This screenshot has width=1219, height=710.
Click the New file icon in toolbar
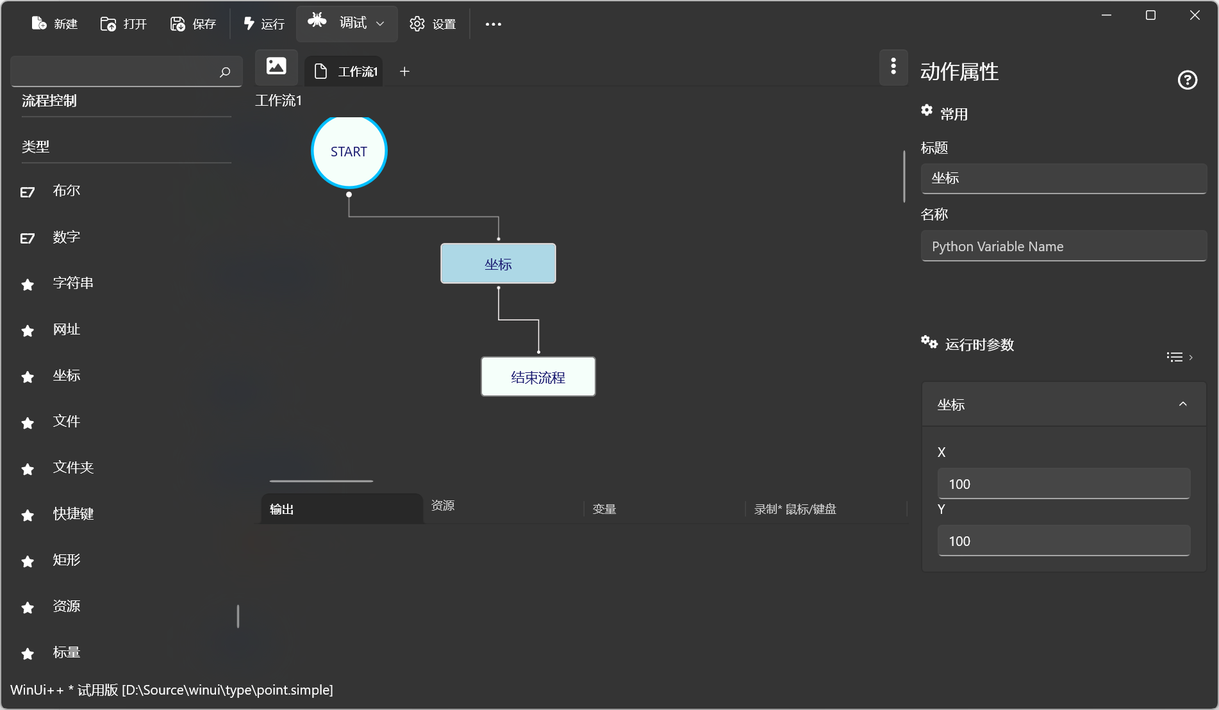pos(39,24)
